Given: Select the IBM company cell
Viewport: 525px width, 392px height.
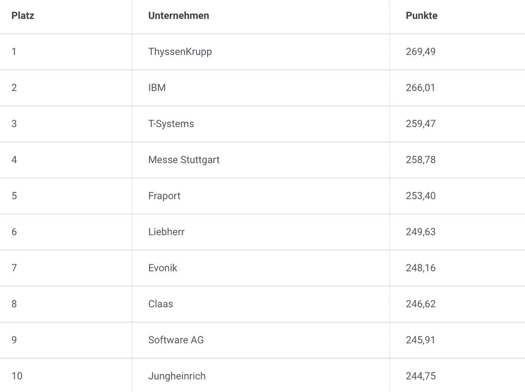Looking at the screenshot, I should coord(157,88).
